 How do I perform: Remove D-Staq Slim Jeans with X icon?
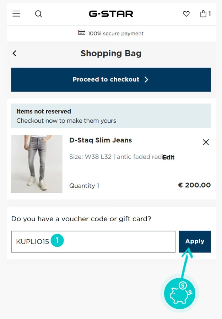pos(206,142)
